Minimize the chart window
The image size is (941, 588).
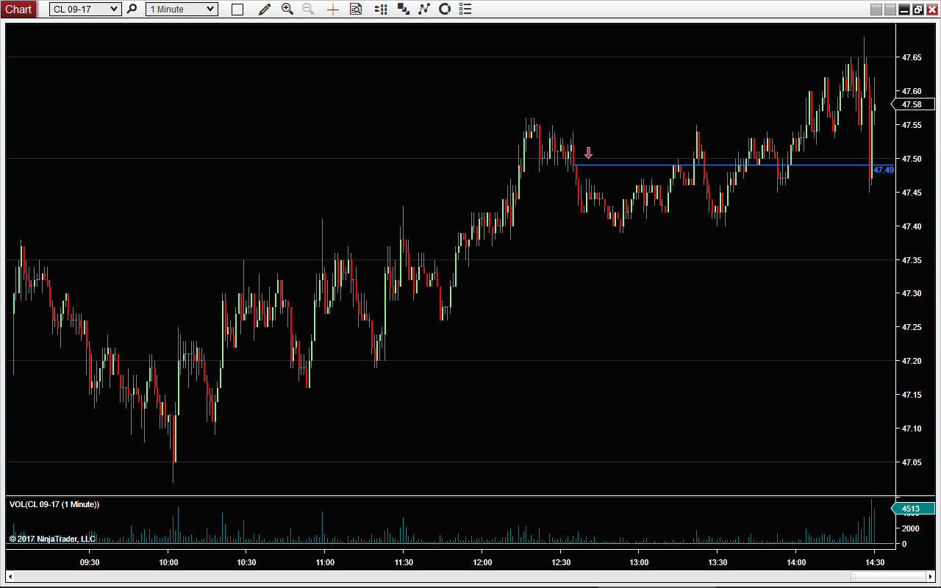tap(904, 10)
